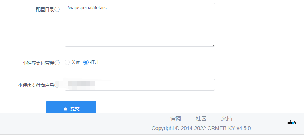Image resolution: width=304 pixels, height=135 pixels.
Task: Click the 配置目录 field label
Action: pyautogui.click(x=45, y=10)
